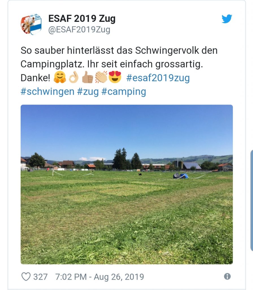Click the heart-eyes smiley emoji
This screenshot has width=253, height=290.
pyautogui.click(x=115, y=77)
